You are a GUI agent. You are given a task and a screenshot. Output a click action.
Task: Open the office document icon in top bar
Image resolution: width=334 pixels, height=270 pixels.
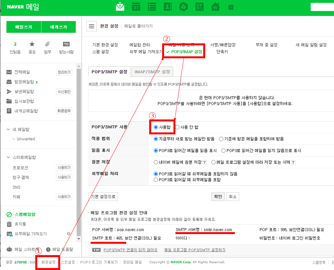(199, 6)
